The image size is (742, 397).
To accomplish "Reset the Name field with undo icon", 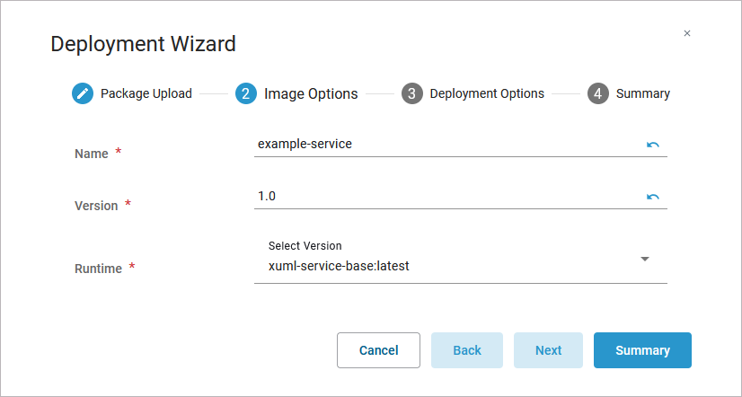I will click(653, 145).
